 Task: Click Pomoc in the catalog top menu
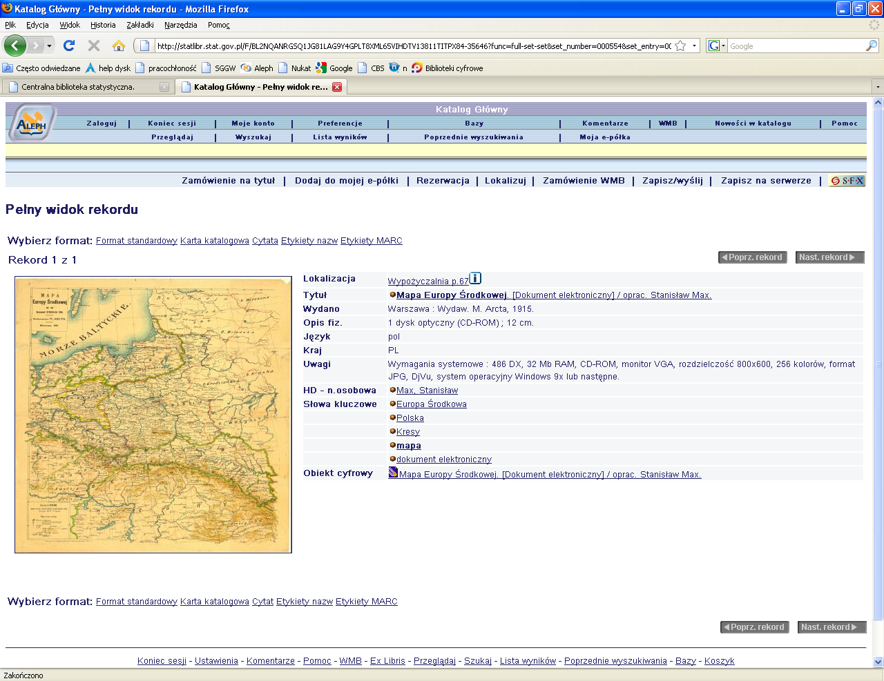coord(845,124)
